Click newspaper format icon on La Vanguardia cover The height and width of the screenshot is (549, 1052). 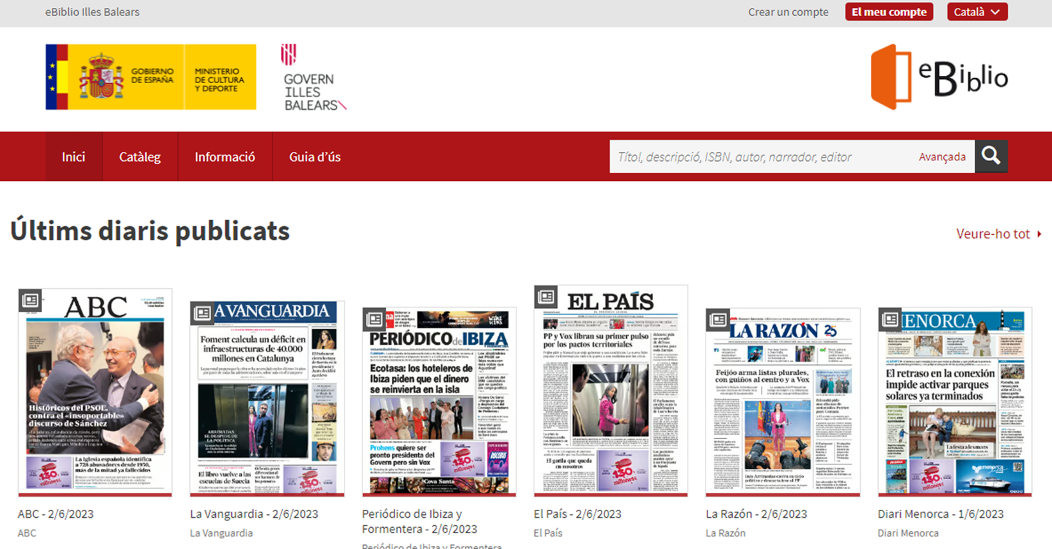coord(202,313)
